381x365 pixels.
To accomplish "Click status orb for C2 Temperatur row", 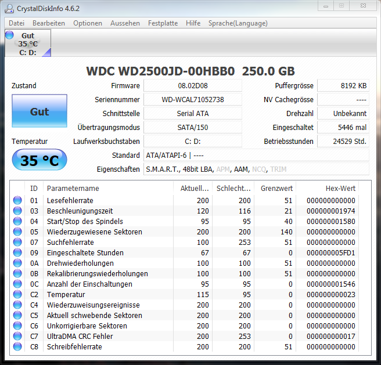I will pos(17,294).
